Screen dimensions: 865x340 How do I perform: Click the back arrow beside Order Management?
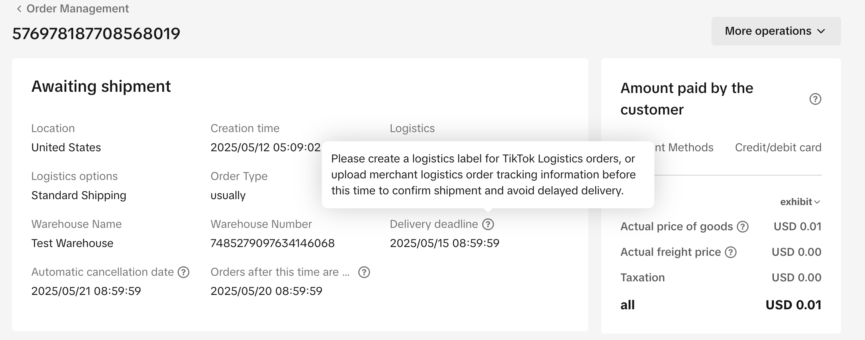click(19, 9)
